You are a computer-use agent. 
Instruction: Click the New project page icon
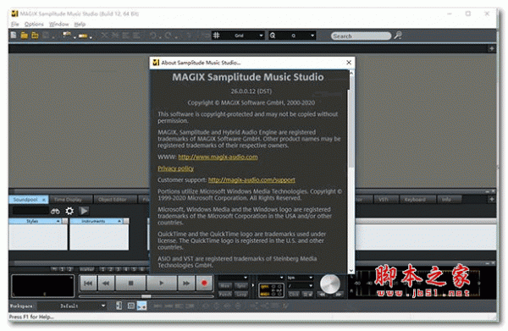14,35
